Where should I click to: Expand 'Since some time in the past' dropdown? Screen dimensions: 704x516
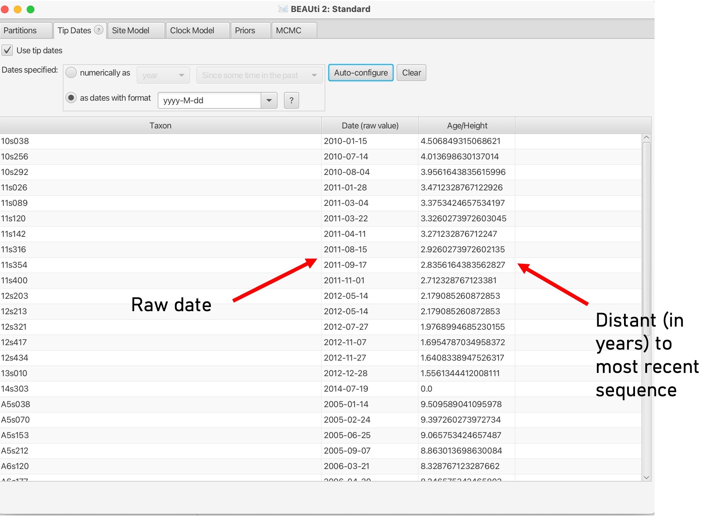coord(259,75)
